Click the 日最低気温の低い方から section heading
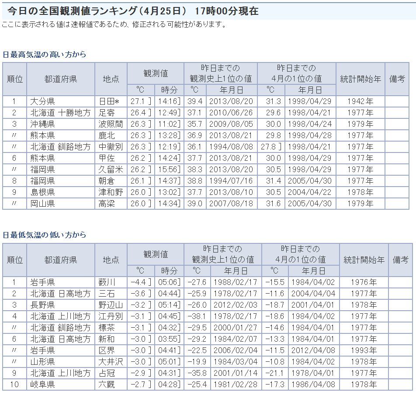Image resolution: width=416 pixels, height=395 pixels. (x=44, y=235)
